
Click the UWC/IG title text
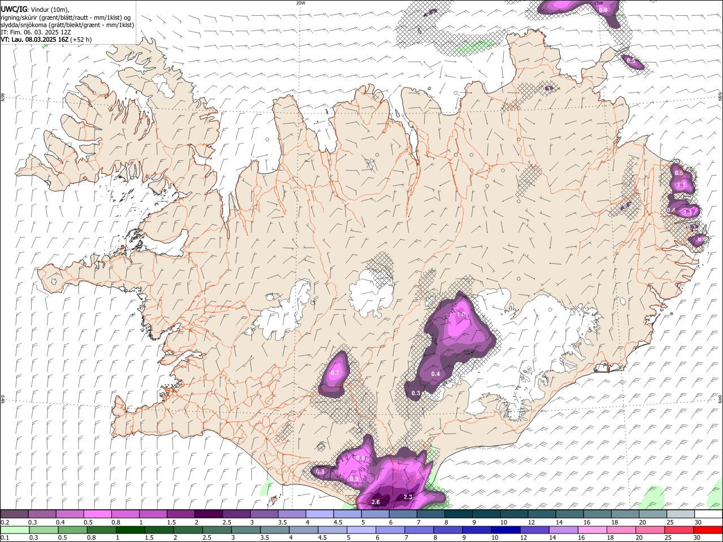click(14, 9)
